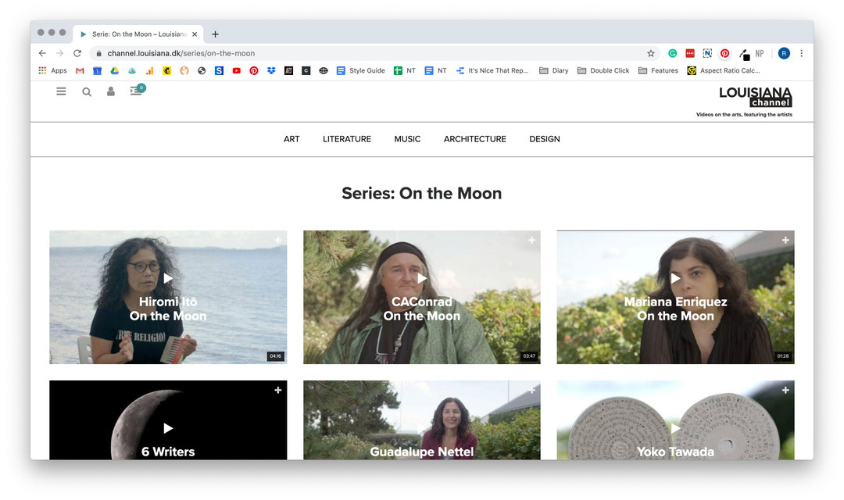Open the ARCHITECTURE category
Screen dimensions: 844x500
pos(475,139)
